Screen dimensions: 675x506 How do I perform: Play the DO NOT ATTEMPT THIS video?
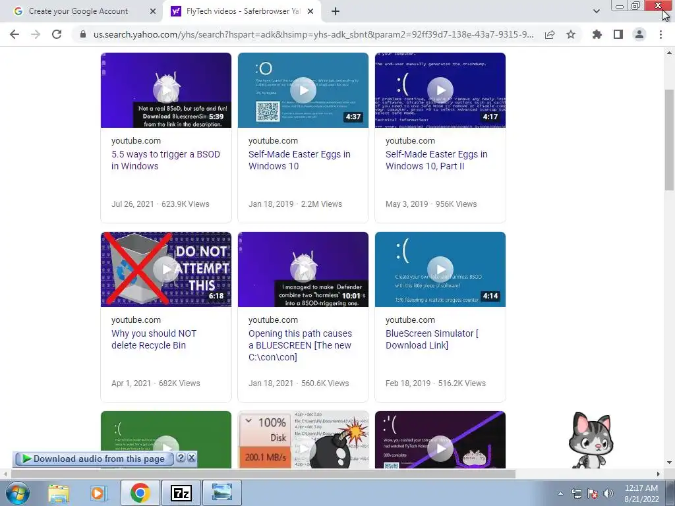tap(165, 269)
